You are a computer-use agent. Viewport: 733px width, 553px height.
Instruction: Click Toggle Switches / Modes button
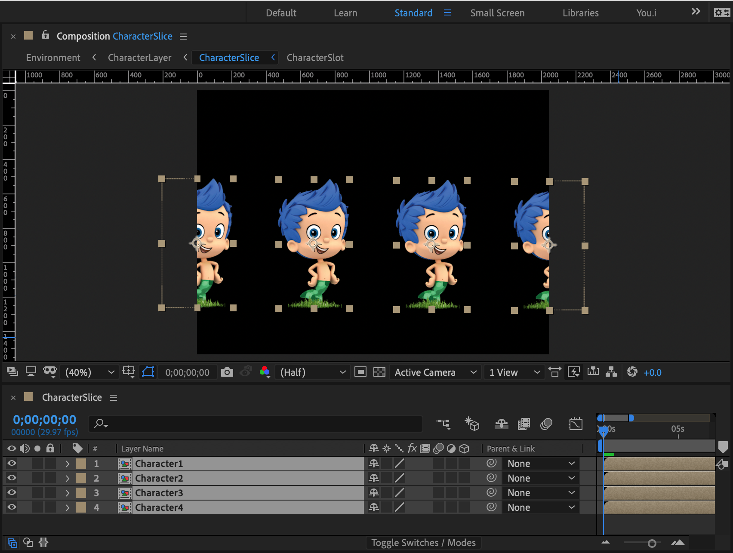tap(423, 543)
